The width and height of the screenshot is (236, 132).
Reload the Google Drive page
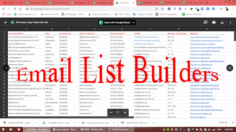pyautogui.click(x=15, y=9)
